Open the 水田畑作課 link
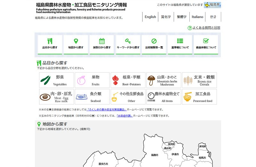 [x=124, y=116]
